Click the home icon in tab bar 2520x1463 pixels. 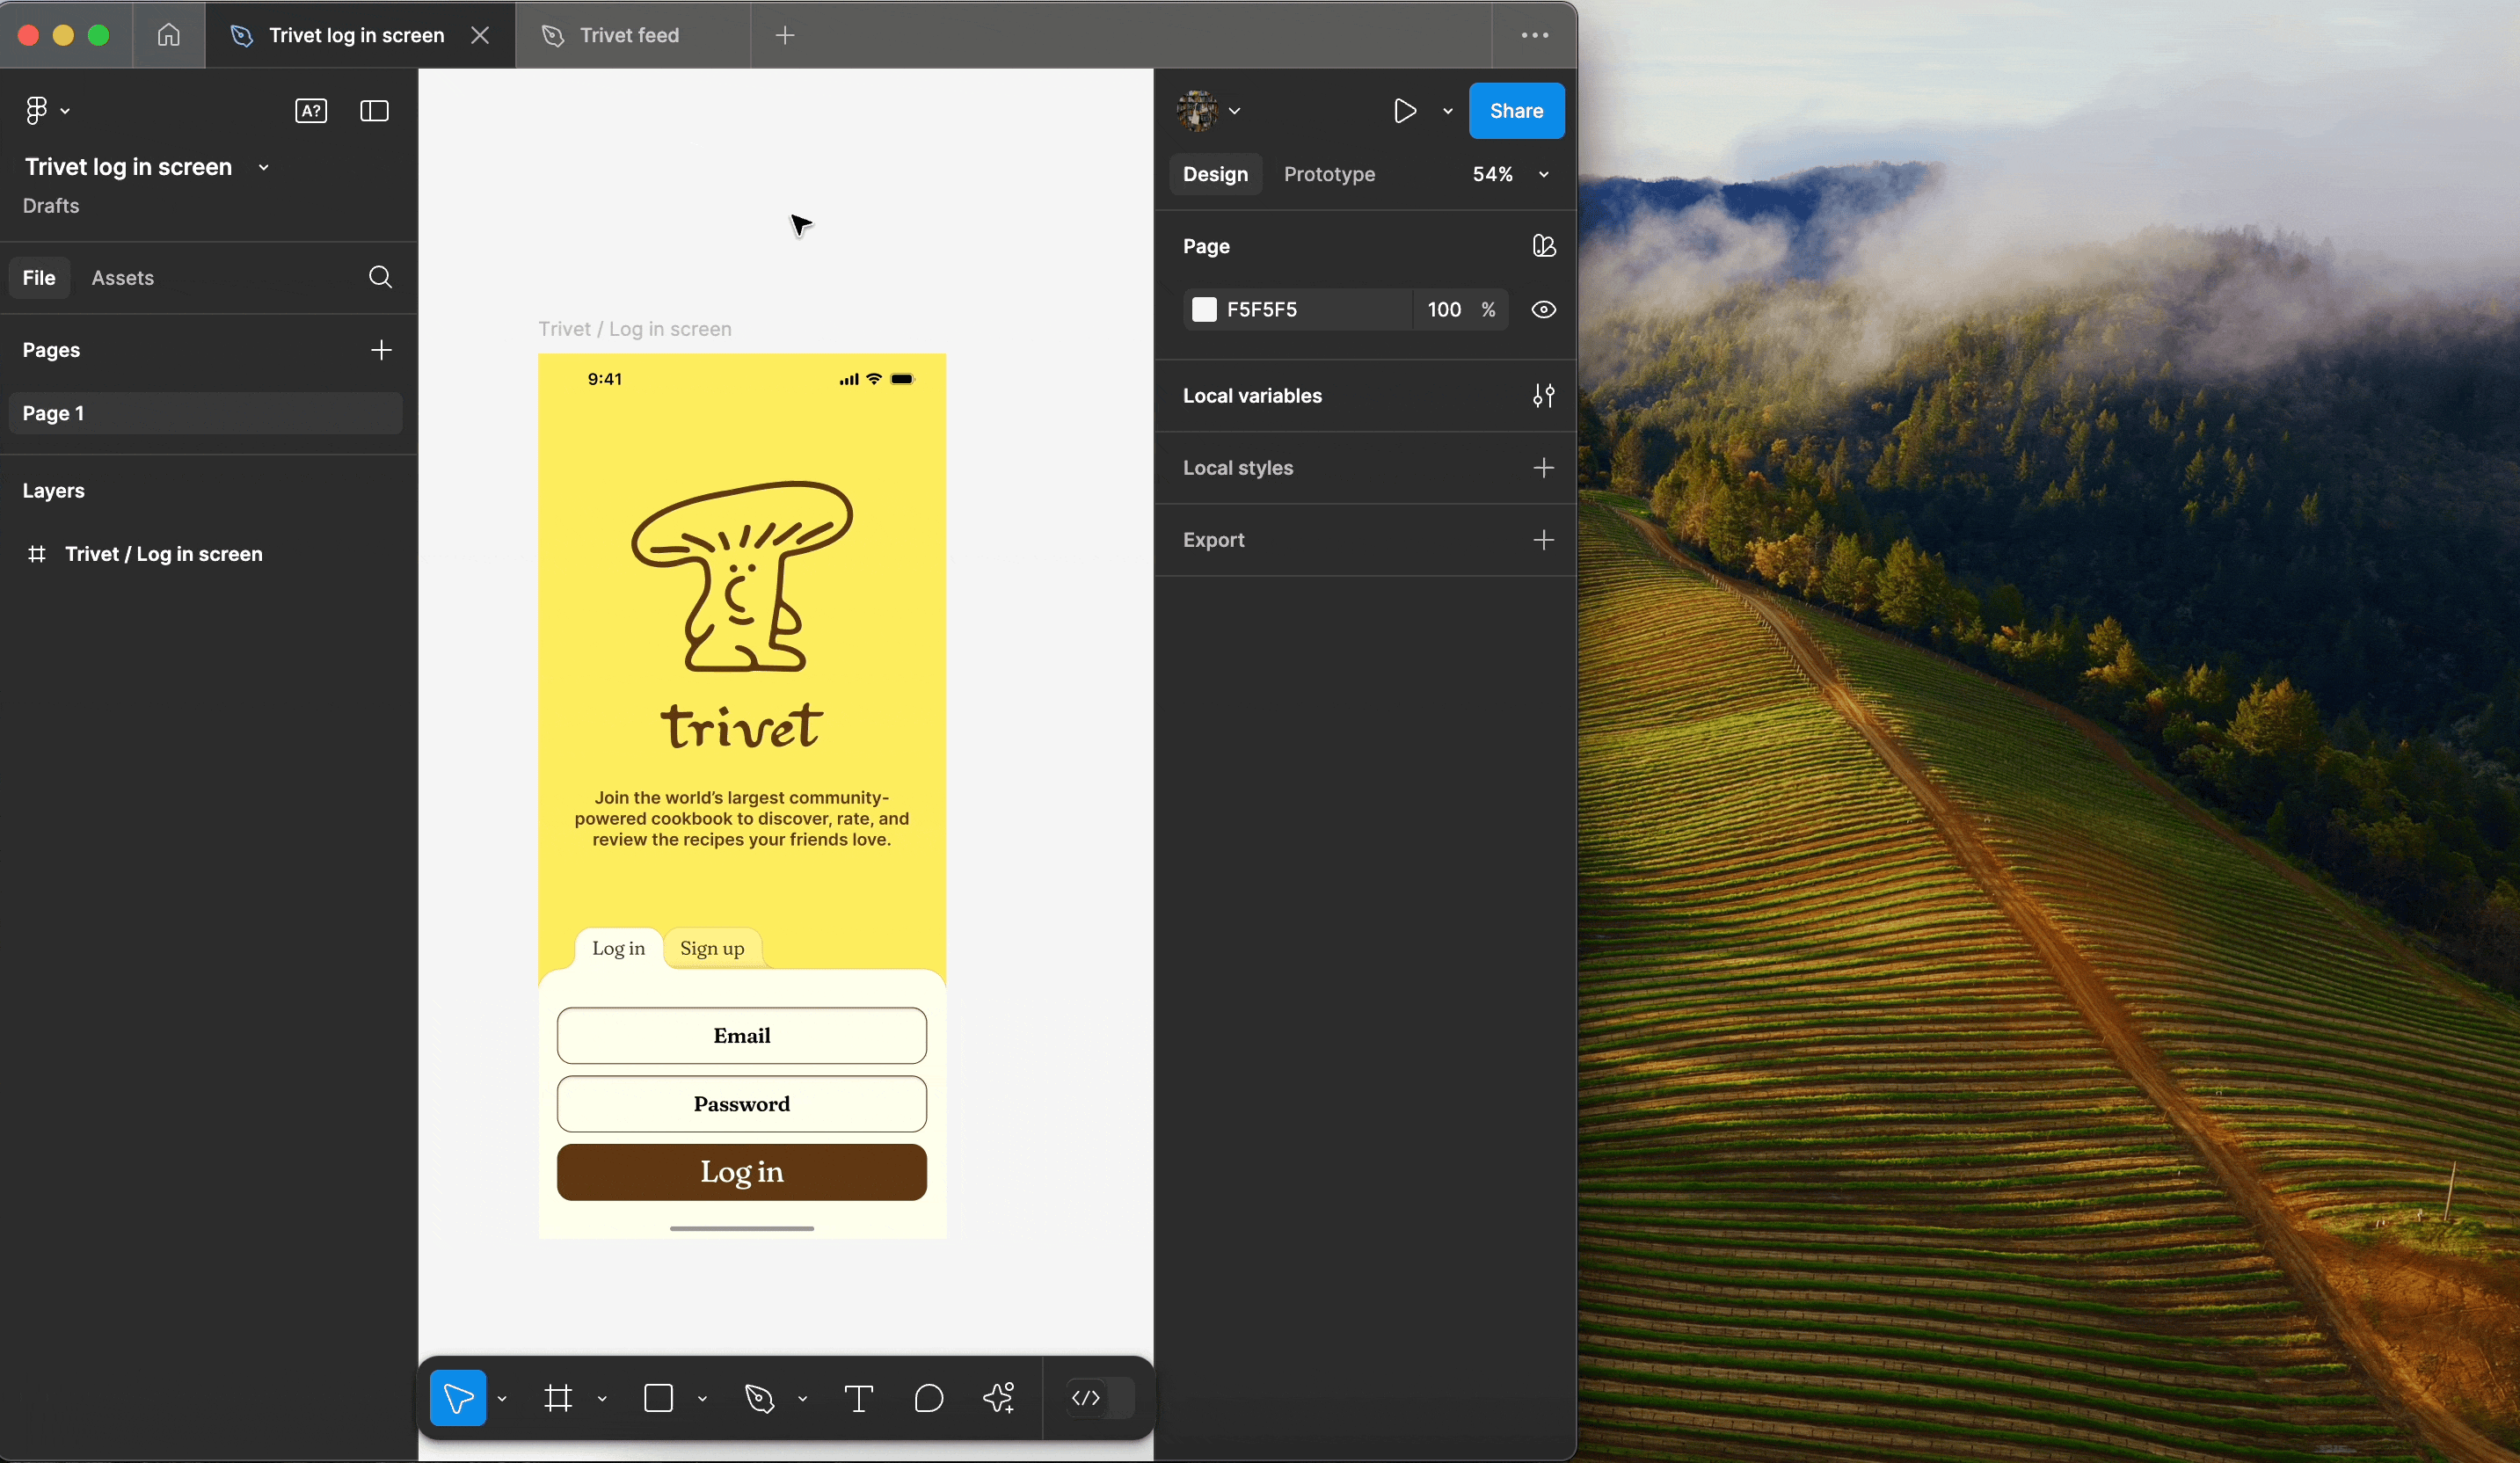(x=168, y=35)
